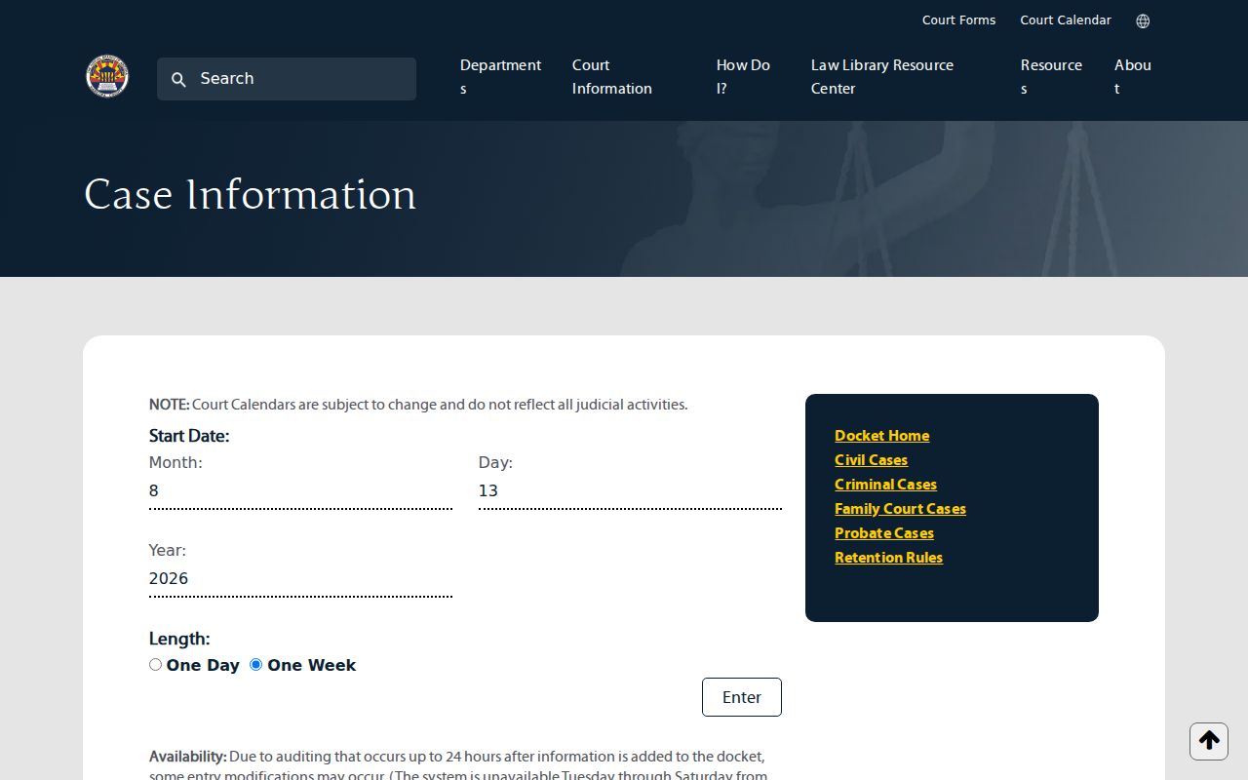Open the Departments menu
This screenshot has width=1248, height=780.
pyautogui.click(x=500, y=77)
